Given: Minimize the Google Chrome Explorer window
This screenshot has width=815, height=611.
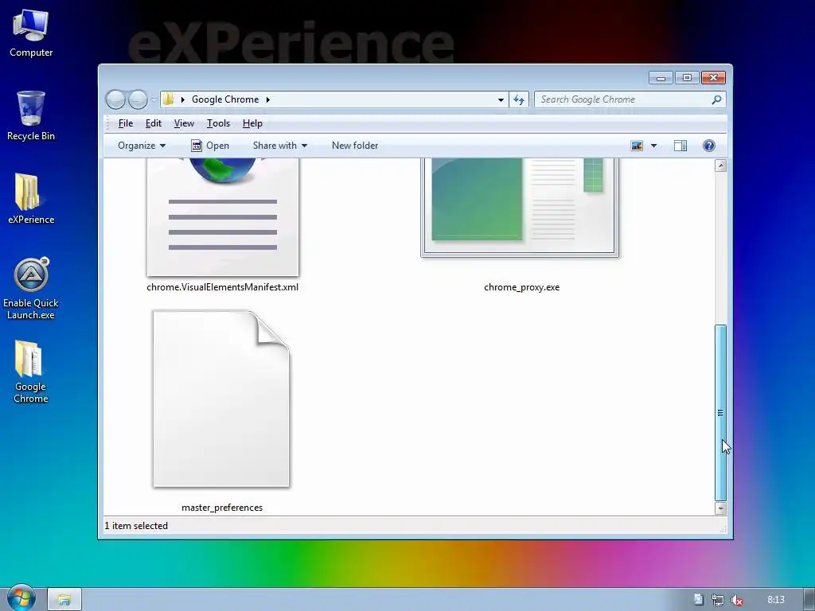Looking at the screenshot, I should click(661, 78).
